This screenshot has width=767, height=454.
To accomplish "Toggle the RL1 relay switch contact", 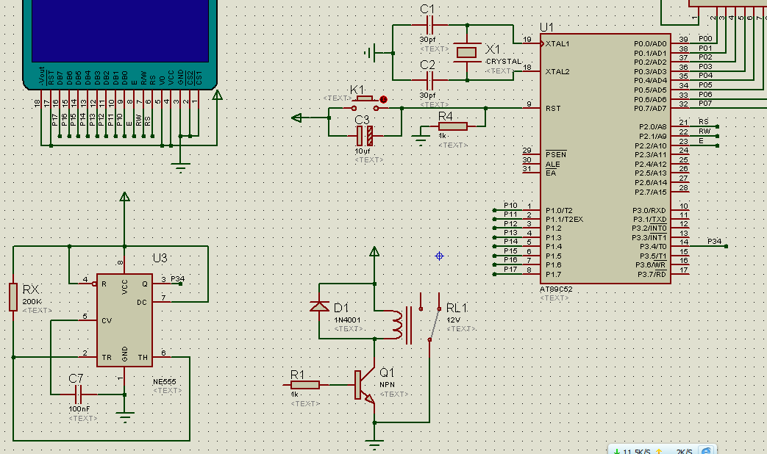I will 435,323.
